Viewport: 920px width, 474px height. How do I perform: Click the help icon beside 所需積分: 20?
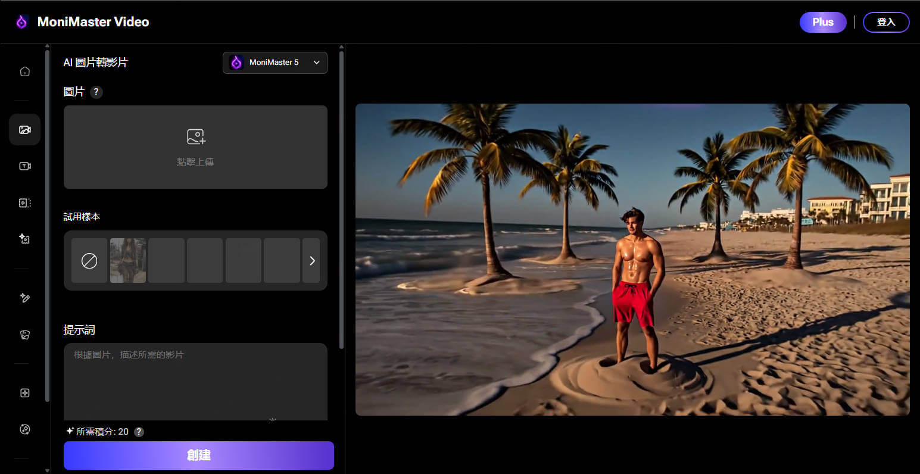pyautogui.click(x=139, y=432)
